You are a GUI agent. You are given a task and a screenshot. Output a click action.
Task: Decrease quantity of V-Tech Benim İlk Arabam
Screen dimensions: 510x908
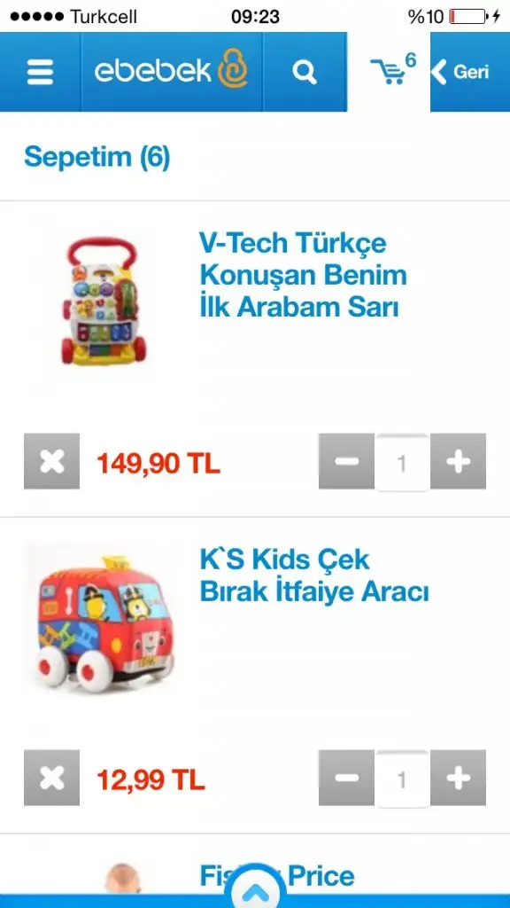click(x=346, y=461)
